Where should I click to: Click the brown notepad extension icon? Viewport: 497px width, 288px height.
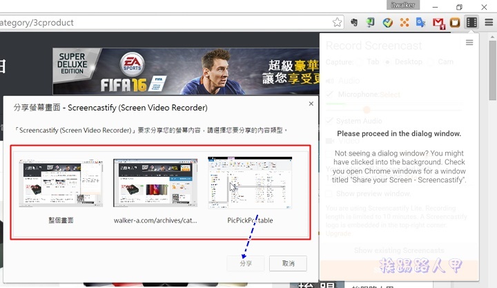[455, 23]
